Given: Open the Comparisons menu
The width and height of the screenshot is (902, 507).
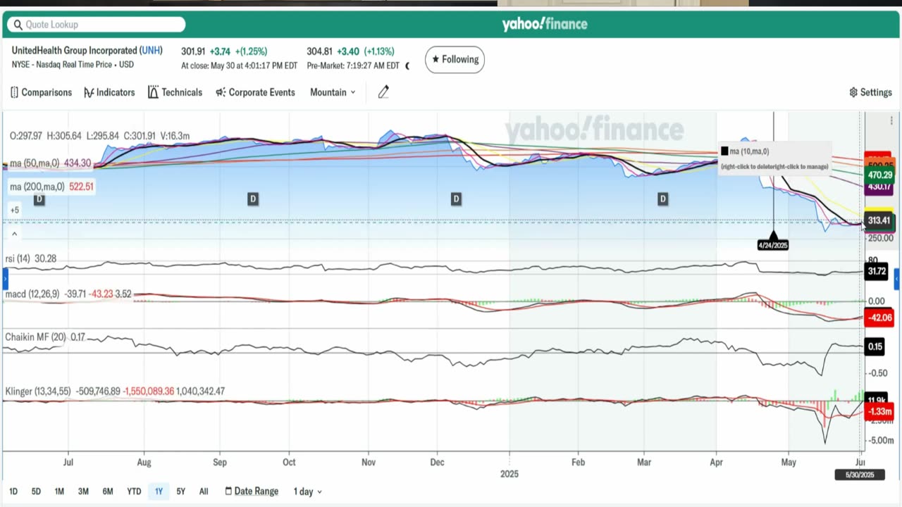Looking at the screenshot, I should [42, 92].
